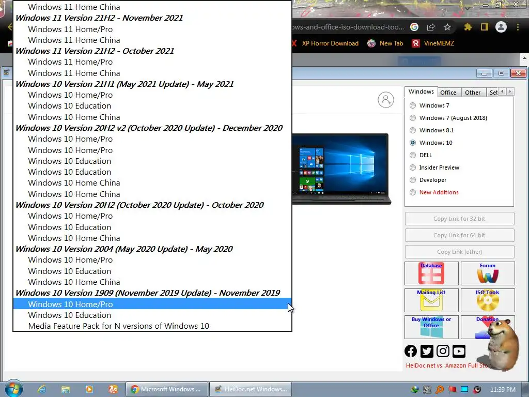The height and width of the screenshot is (397, 529).
Task: Choose Windows 10 Education under 20H2 October 2020
Action: tap(152, 227)
